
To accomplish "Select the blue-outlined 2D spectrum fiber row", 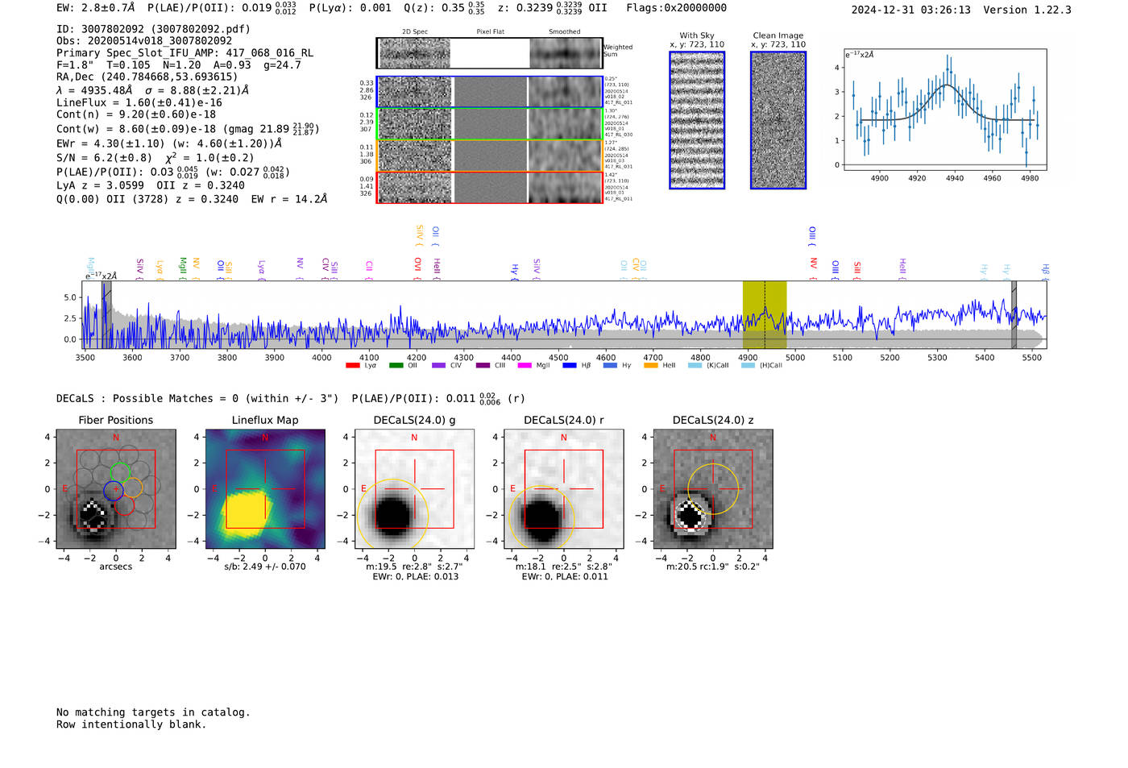I will pos(489,92).
